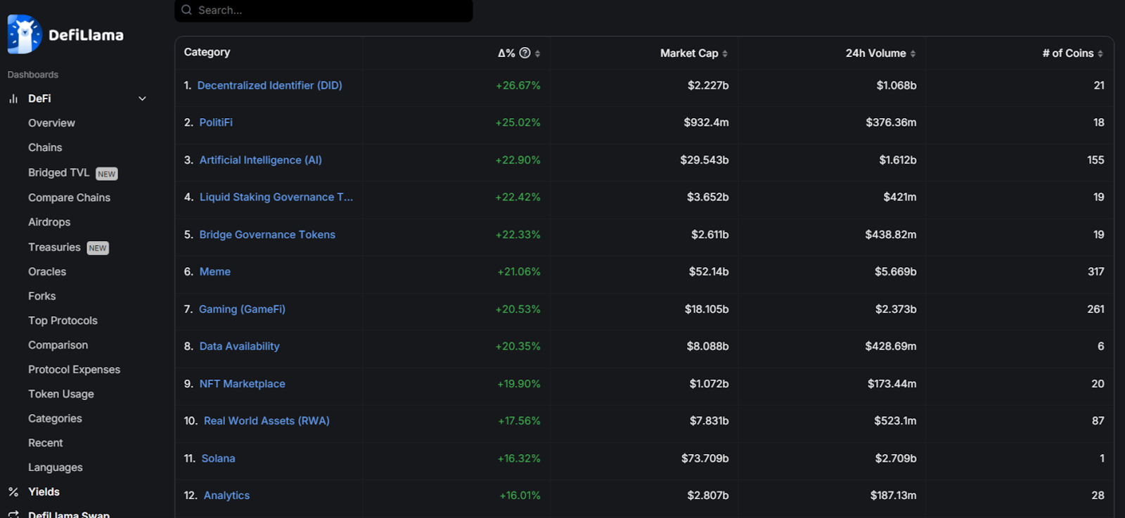Click the DeFi bar chart icon

(x=13, y=99)
